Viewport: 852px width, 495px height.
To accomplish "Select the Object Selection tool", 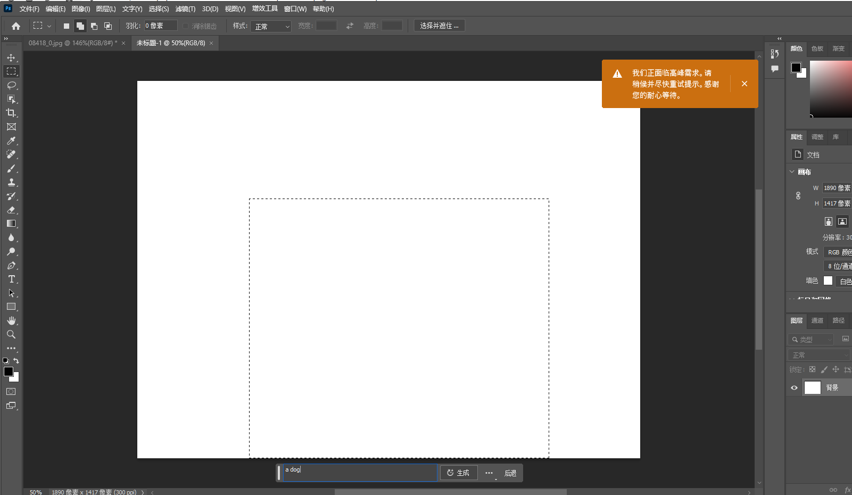I will tap(11, 99).
